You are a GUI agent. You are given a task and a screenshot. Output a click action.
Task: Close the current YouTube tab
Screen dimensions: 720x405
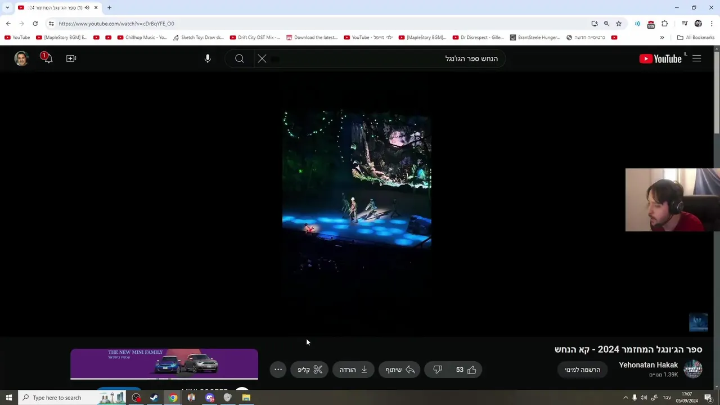pos(96,7)
